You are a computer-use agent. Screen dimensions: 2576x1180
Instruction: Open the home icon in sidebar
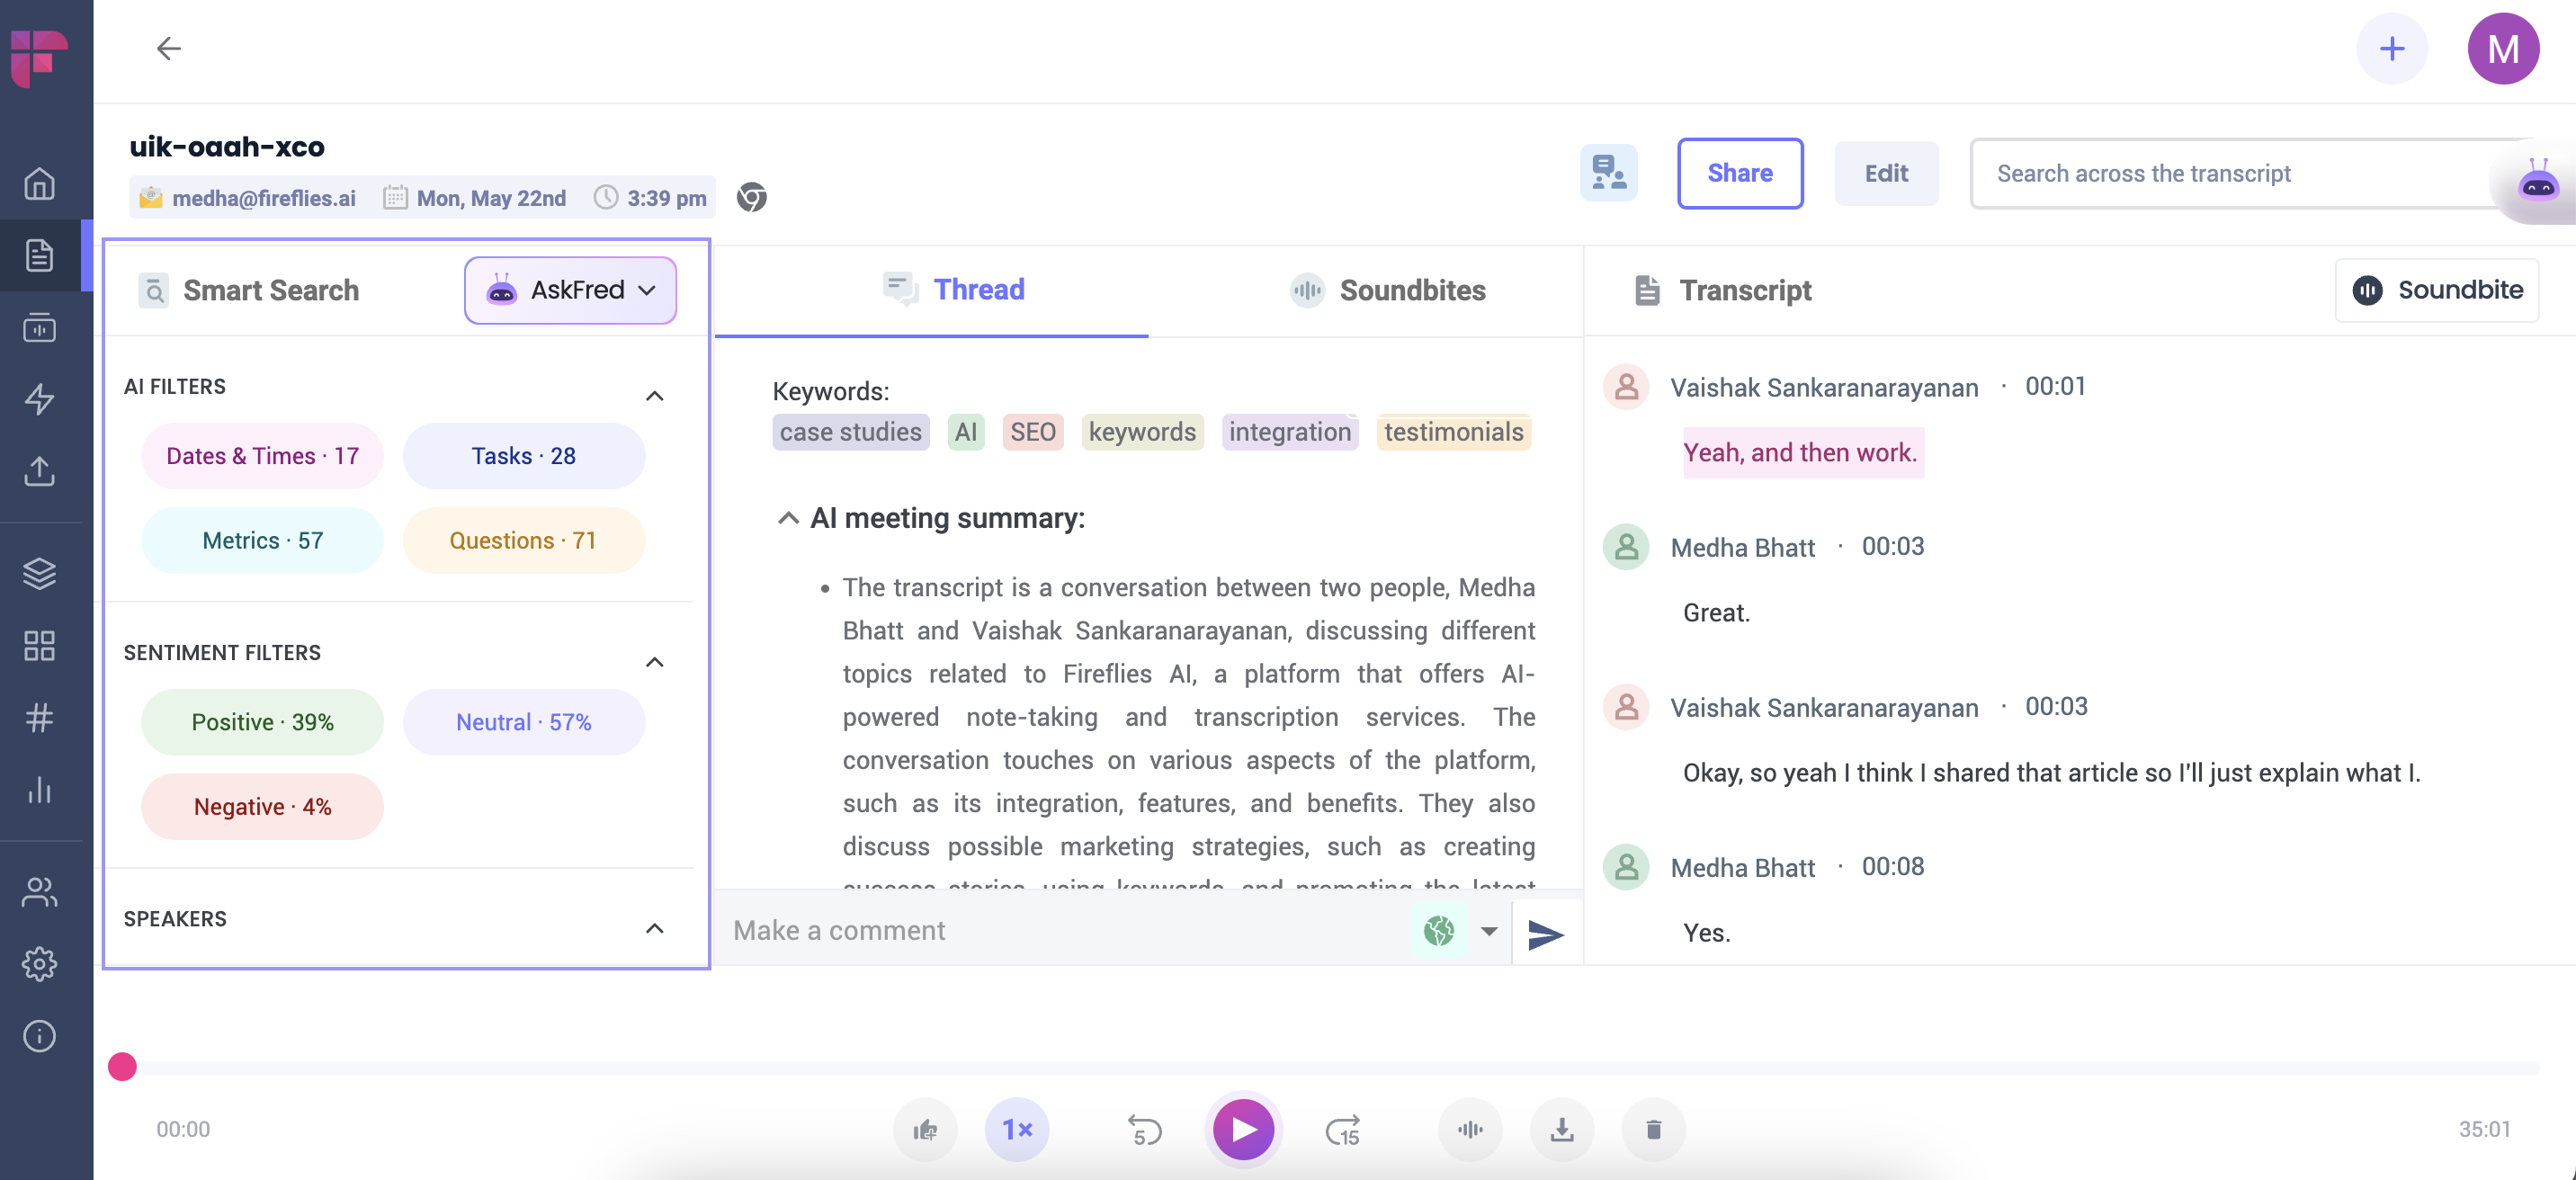40,184
